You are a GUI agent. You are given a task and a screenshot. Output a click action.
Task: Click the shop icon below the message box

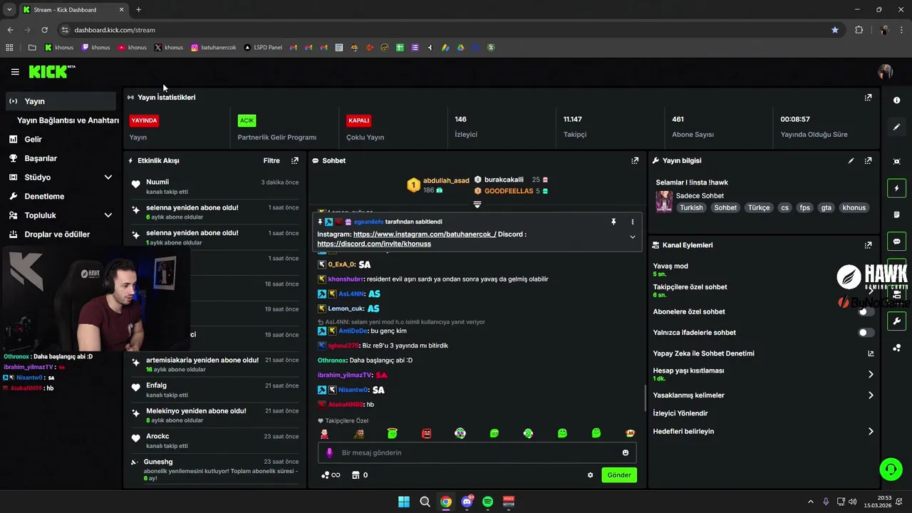point(356,475)
